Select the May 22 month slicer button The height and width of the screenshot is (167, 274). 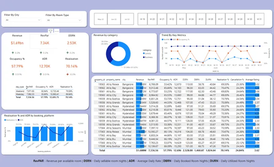coord(101,19)
